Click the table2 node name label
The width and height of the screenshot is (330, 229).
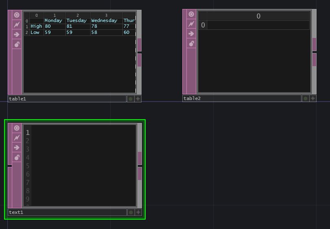[241, 98]
